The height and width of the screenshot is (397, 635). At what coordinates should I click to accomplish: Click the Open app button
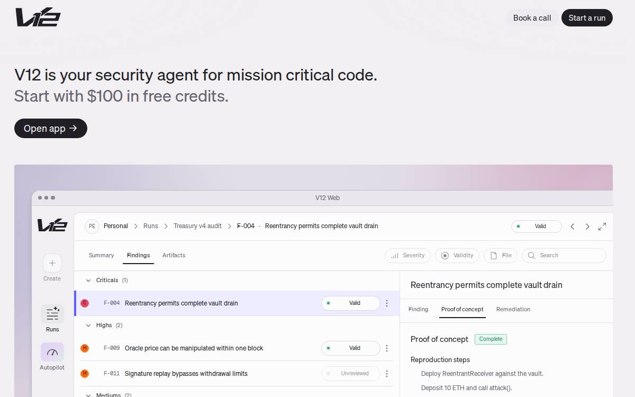[51, 129]
